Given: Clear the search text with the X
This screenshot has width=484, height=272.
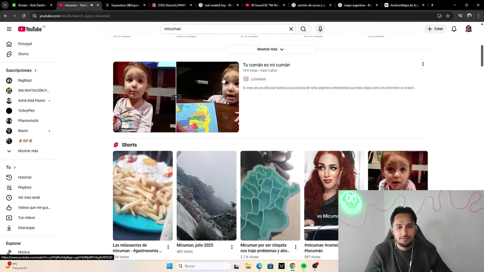Looking at the screenshot, I should [x=291, y=29].
